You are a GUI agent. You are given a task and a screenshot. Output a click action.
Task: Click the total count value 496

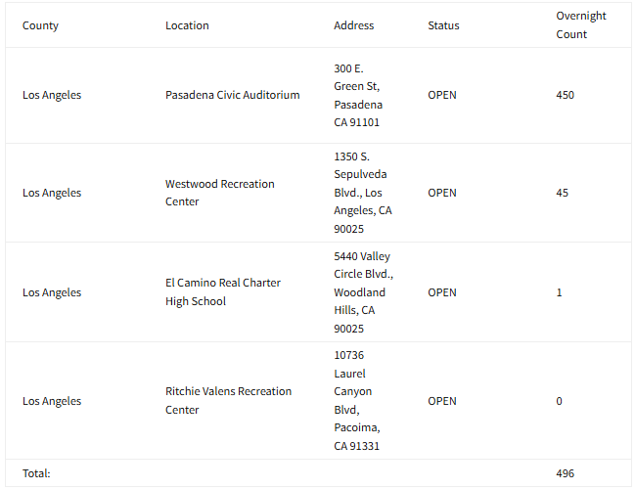tap(565, 473)
